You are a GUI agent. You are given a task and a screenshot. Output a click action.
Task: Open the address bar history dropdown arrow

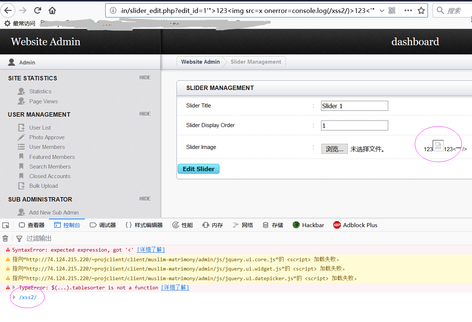(382, 10)
